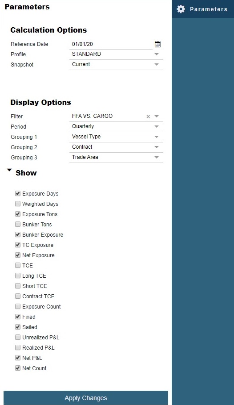
Task: Check the Exposure Count checkbox
Action: point(18,306)
